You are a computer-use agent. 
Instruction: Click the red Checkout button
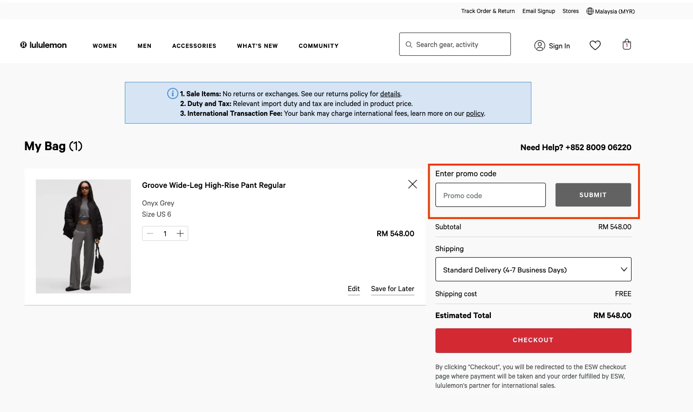(533, 340)
